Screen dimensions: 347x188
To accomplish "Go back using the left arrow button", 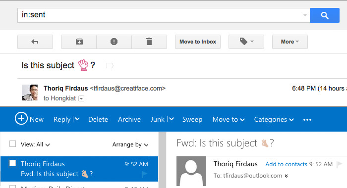I will tap(35, 42).
